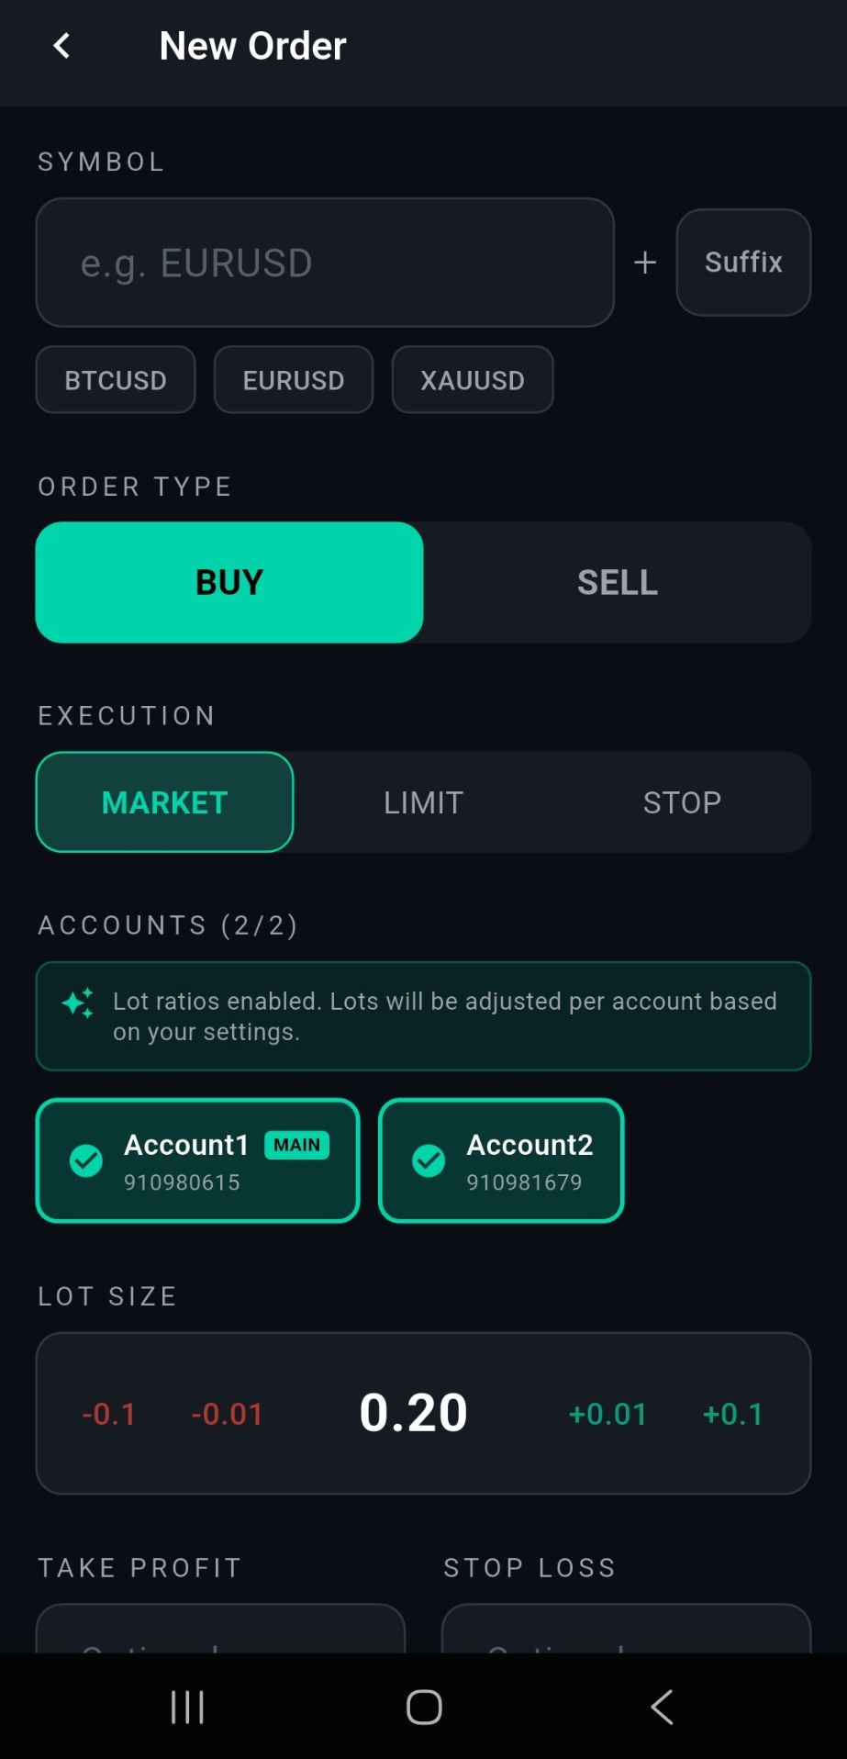This screenshot has height=1759, width=847.
Task: Click the sparkle icon in lot ratios notice
Action: 77,1003
